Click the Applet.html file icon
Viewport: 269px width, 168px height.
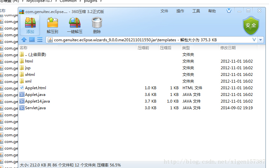22,88
